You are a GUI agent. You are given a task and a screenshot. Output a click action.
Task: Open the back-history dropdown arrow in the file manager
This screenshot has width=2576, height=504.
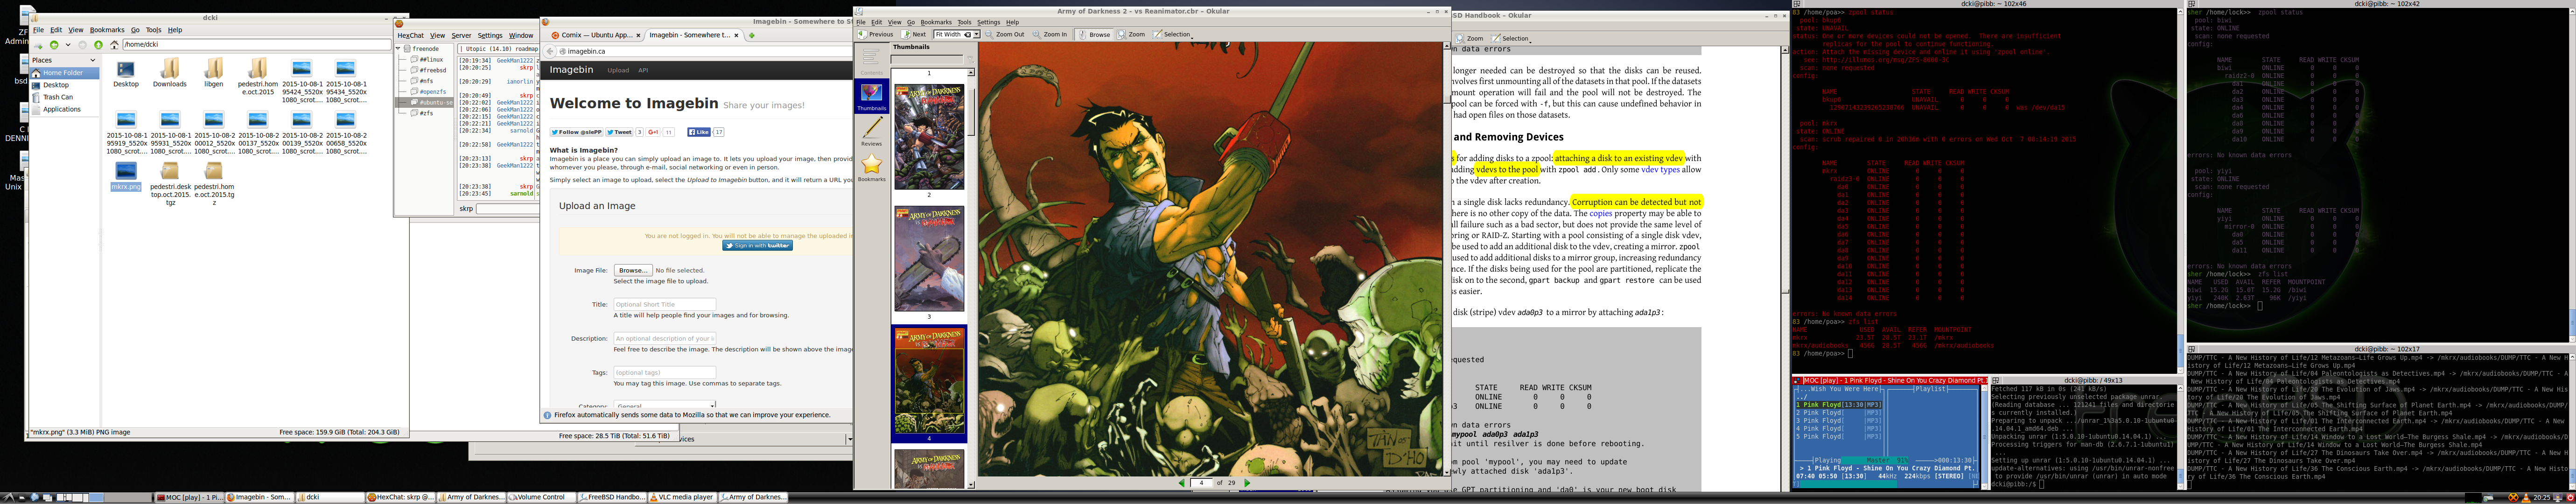click(x=68, y=45)
